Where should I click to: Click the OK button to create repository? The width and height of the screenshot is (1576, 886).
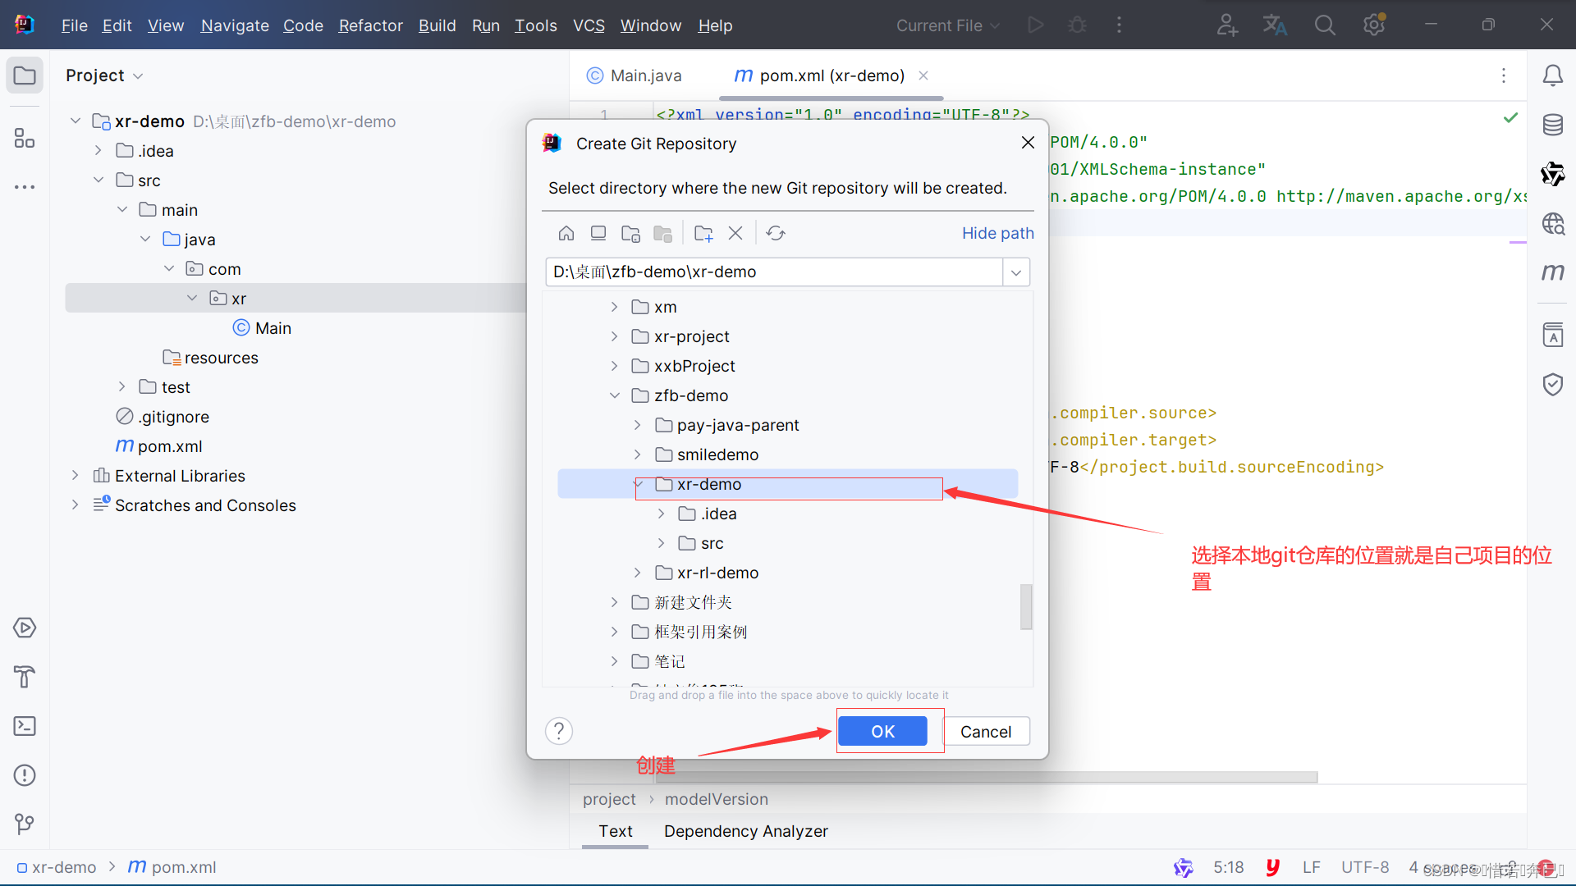[x=883, y=730]
